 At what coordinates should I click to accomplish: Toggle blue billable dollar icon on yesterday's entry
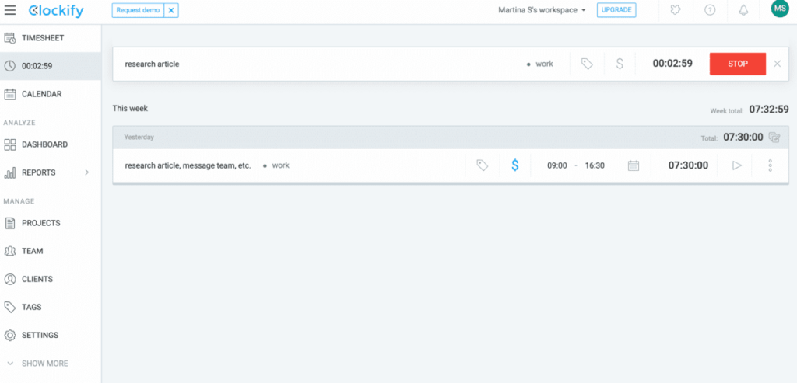(x=514, y=165)
